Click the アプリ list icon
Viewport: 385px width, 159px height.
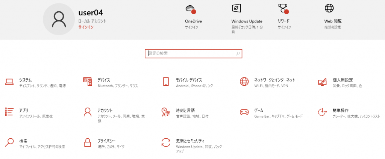pyautogui.click(x=9, y=112)
